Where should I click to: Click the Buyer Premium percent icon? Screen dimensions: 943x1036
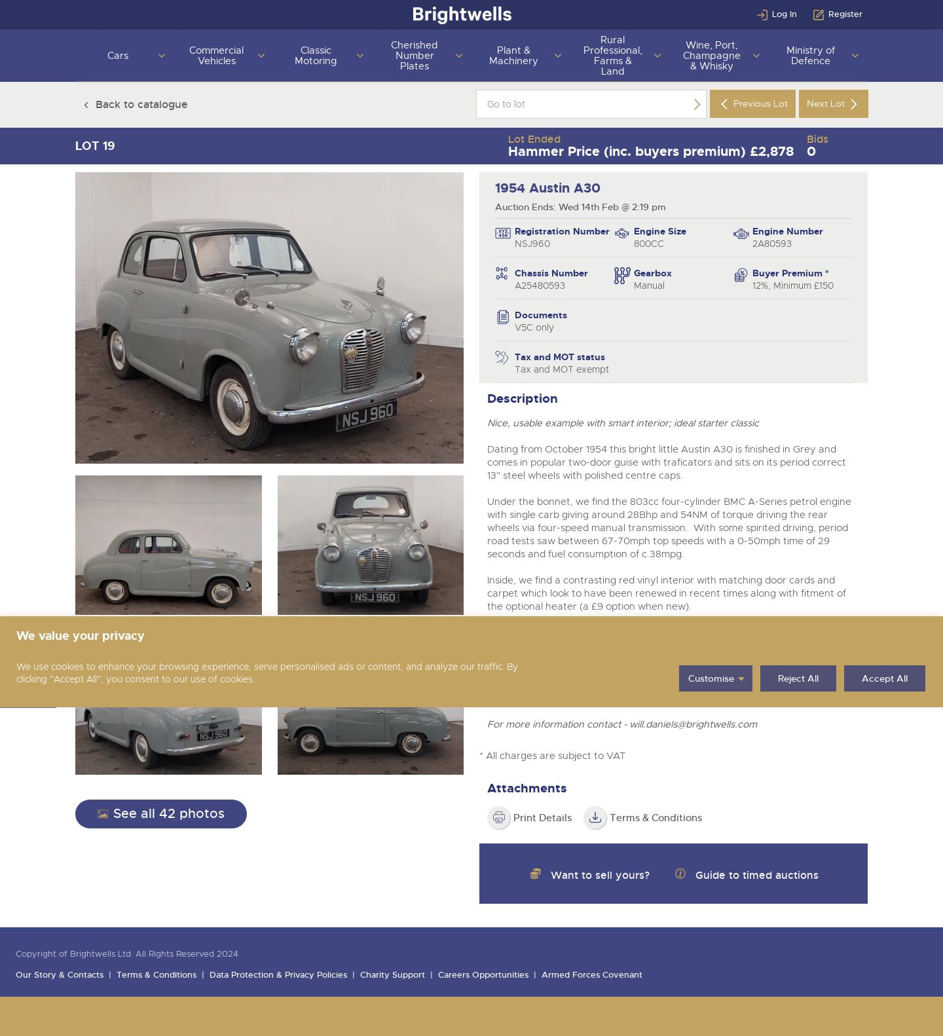741,275
